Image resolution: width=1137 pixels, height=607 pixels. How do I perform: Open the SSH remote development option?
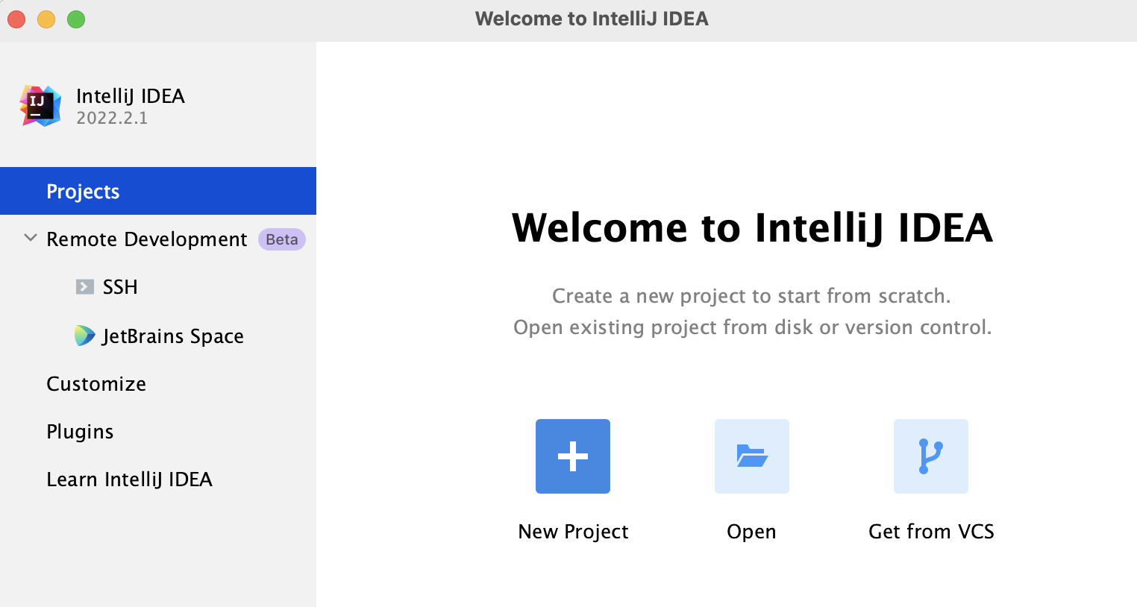(120, 287)
